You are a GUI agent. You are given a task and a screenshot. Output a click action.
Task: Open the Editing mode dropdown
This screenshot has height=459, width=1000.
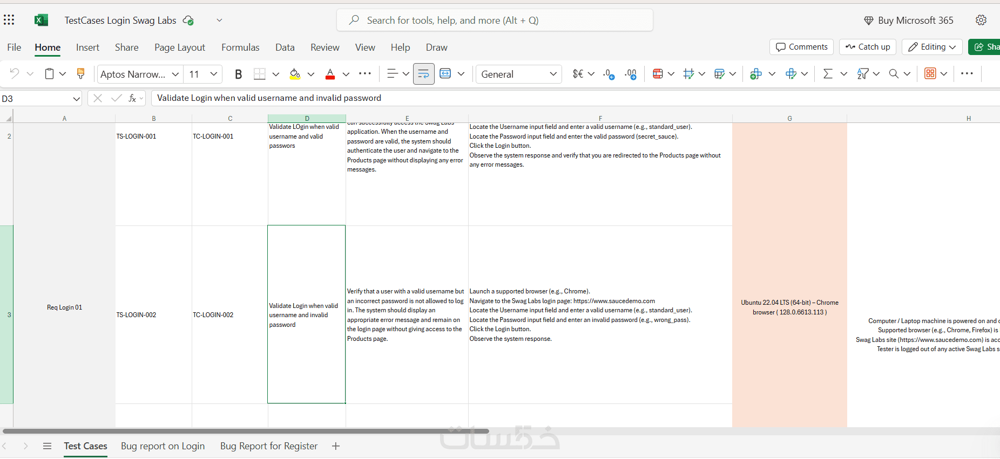click(932, 47)
